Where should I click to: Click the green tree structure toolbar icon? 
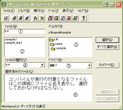pyautogui.click(x=75, y=18)
